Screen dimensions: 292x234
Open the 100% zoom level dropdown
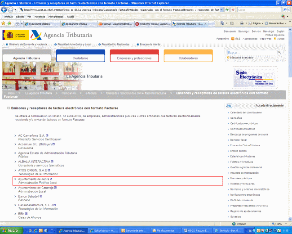point(286,224)
